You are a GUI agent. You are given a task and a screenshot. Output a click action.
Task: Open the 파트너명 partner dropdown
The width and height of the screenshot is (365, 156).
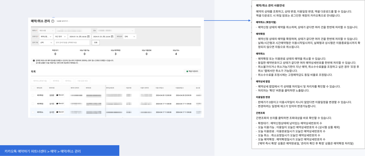pos(46,30)
